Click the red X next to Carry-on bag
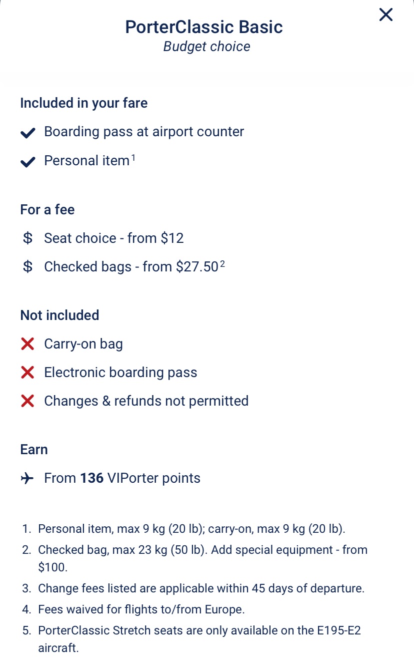Image resolution: width=414 pixels, height=666 pixels. 28,344
